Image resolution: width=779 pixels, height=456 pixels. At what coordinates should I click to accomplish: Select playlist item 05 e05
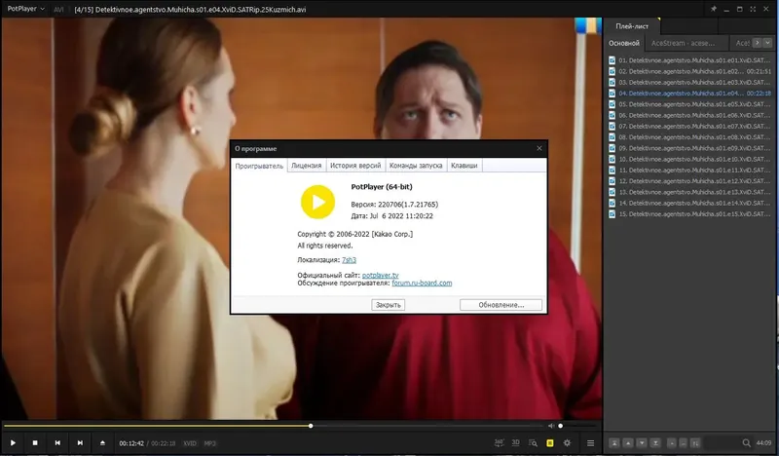pos(690,104)
